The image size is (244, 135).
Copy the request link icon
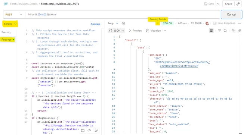point(238,4)
